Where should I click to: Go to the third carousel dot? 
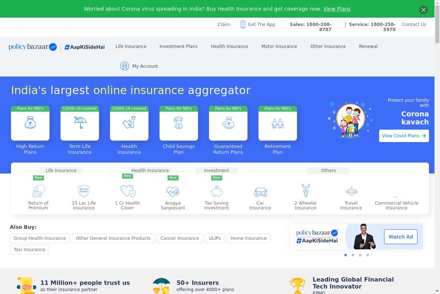360,255
